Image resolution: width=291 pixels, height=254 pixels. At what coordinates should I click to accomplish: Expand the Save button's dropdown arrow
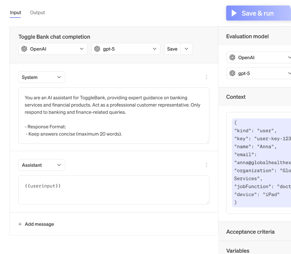tap(186, 49)
